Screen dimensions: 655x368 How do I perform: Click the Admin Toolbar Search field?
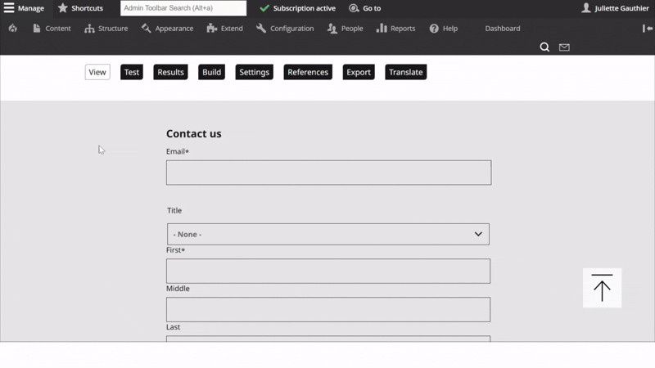[x=183, y=8]
